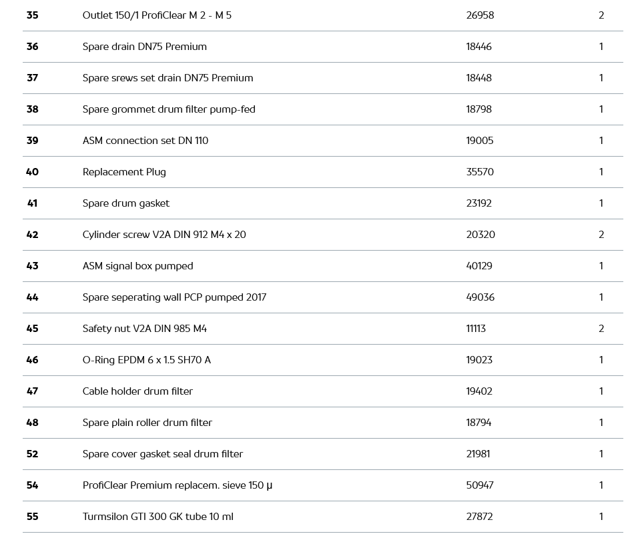Click Spare cover gasket seal drum filter
Viewport: 640px width, 538px height.
pos(162,454)
